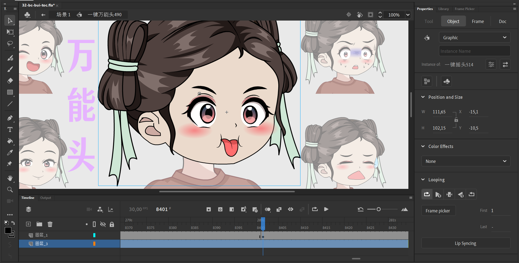The height and width of the screenshot is (263, 519).
Task: Open the Library panel tab
Action: pos(444,9)
